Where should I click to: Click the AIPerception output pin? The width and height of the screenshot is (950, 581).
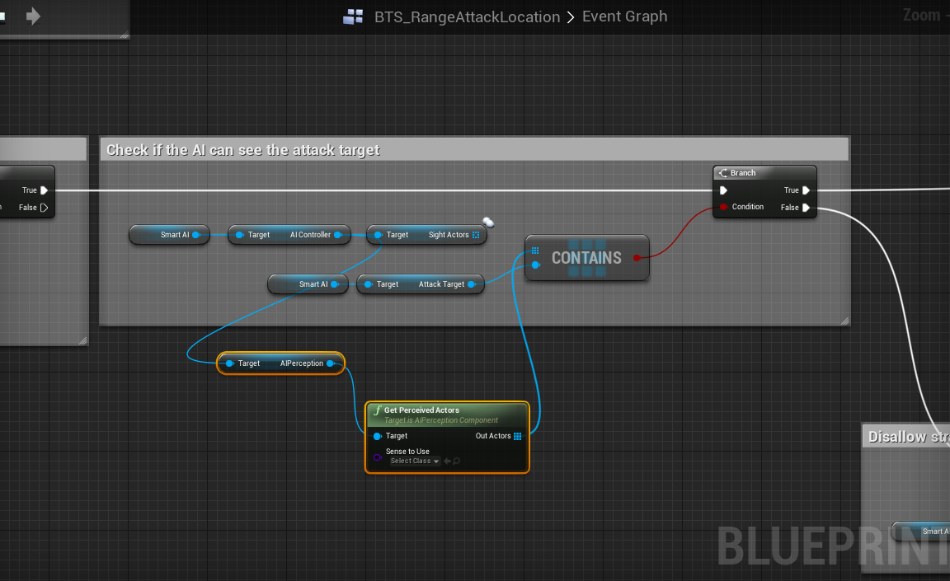coord(330,363)
